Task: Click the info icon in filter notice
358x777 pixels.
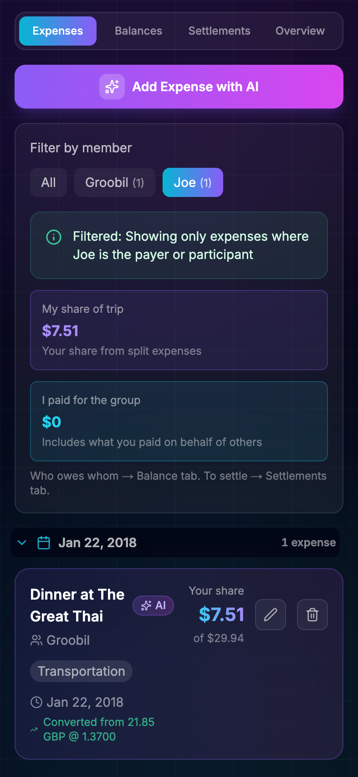Action: coord(54,237)
